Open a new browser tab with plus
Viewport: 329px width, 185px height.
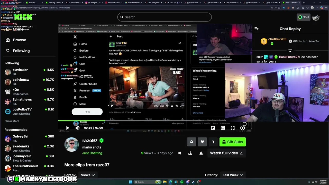(304, 3)
